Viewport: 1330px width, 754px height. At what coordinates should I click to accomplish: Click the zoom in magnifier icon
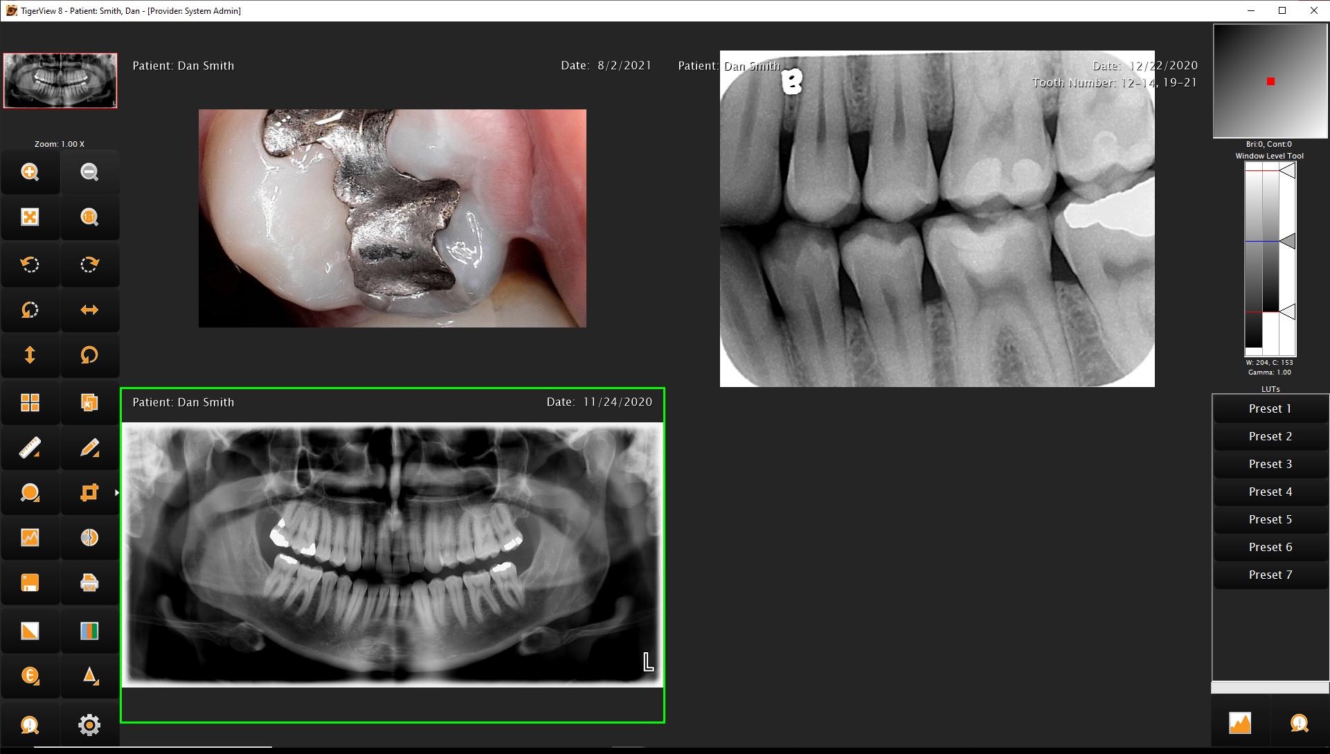tap(30, 172)
